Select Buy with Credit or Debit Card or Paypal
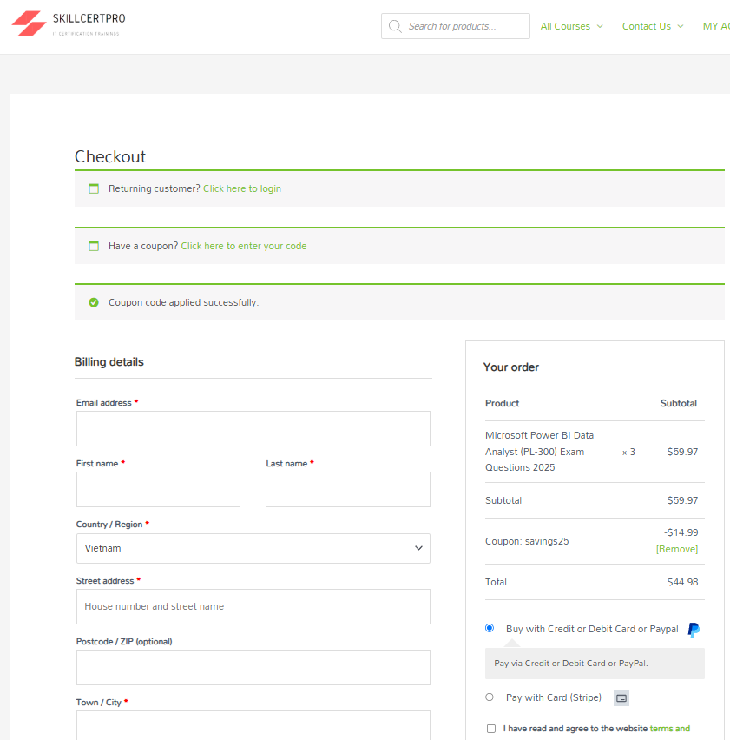Image resolution: width=730 pixels, height=740 pixels. [x=490, y=627]
